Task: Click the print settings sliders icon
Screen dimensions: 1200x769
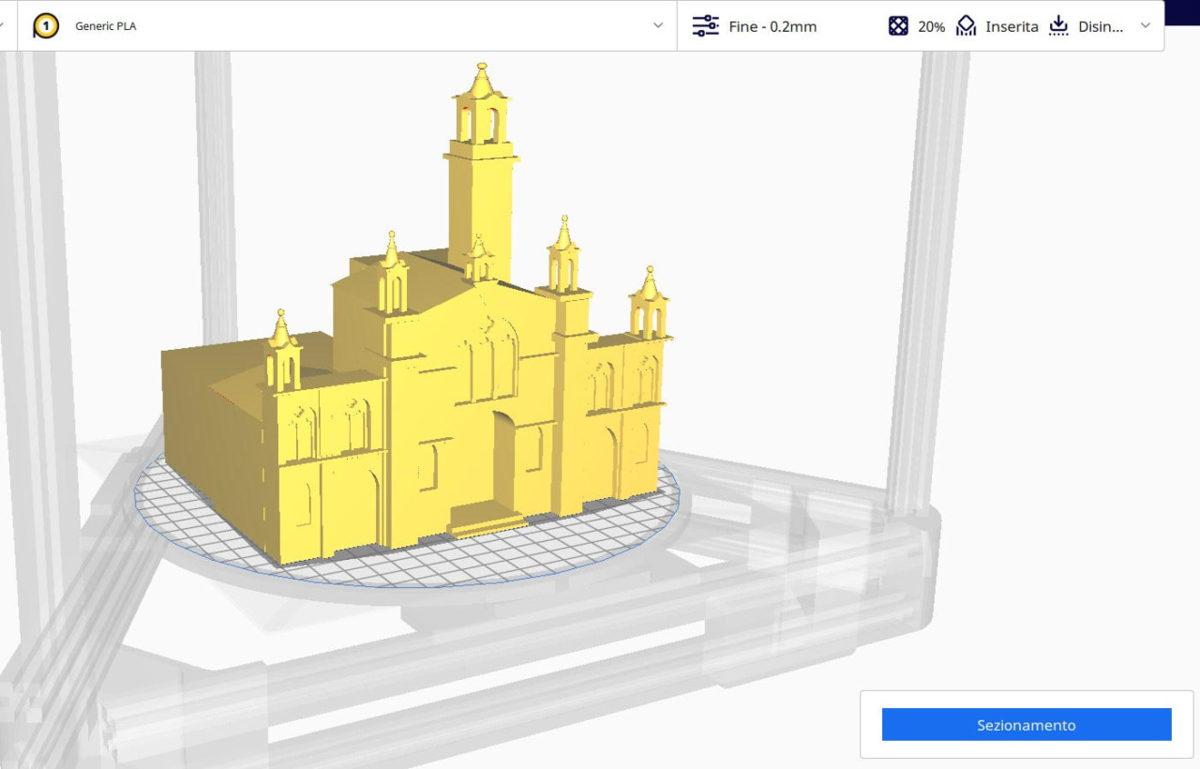Action: 705,26
